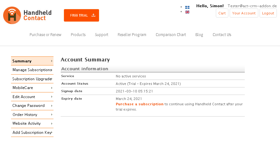Screen dimensions: 280x141
Task: Open the Purchase or Renew menu
Action: pyautogui.click(x=45, y=35)
